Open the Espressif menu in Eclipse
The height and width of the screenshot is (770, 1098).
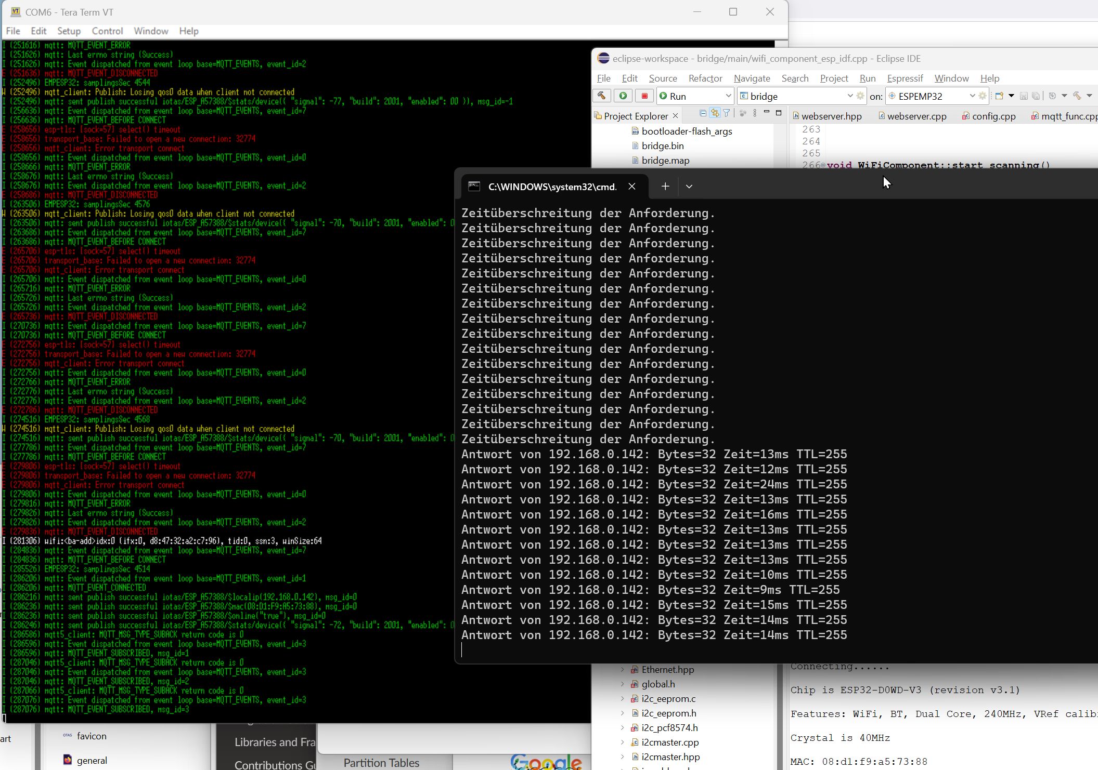(905, 78)
